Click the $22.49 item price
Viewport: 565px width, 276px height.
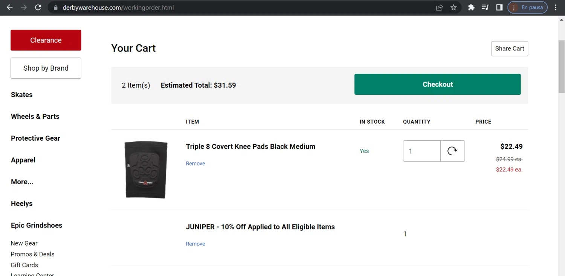(x=512, y=147)
